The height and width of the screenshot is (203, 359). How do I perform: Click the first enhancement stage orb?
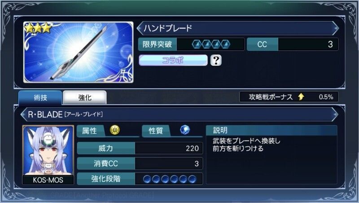point(147,179)
